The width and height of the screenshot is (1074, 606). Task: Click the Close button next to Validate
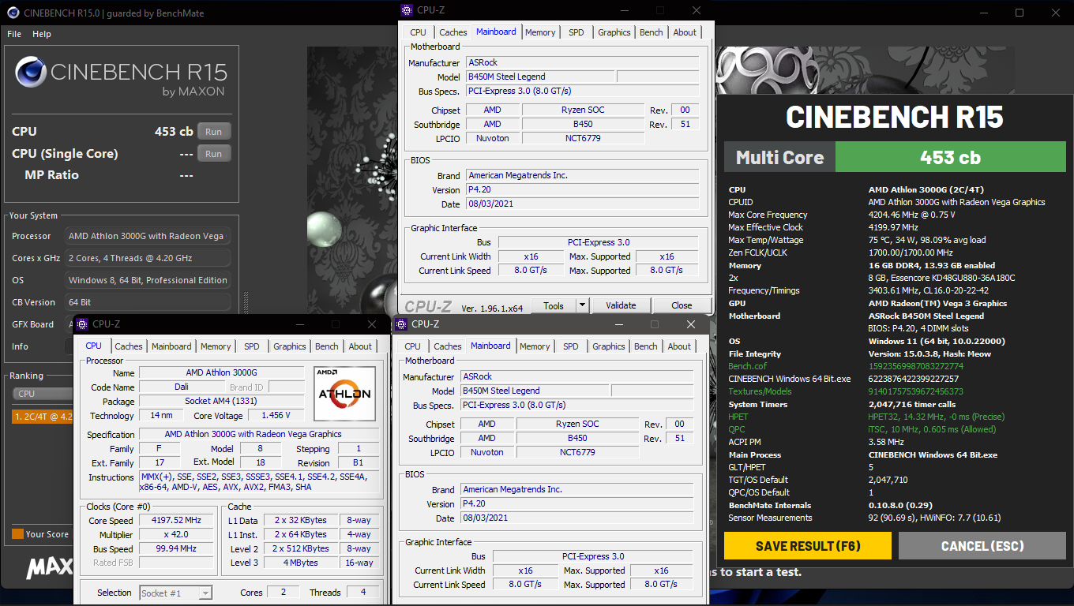pyautogui.click(x=682, y=305)
